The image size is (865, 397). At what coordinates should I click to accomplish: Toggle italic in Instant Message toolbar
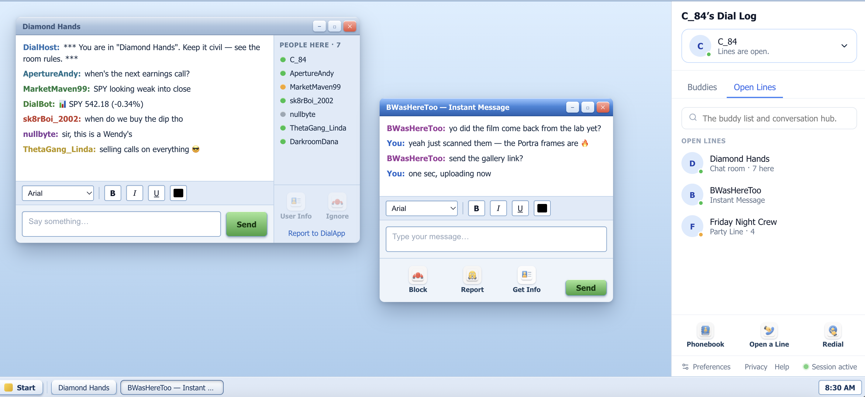(x=498, y=208)
